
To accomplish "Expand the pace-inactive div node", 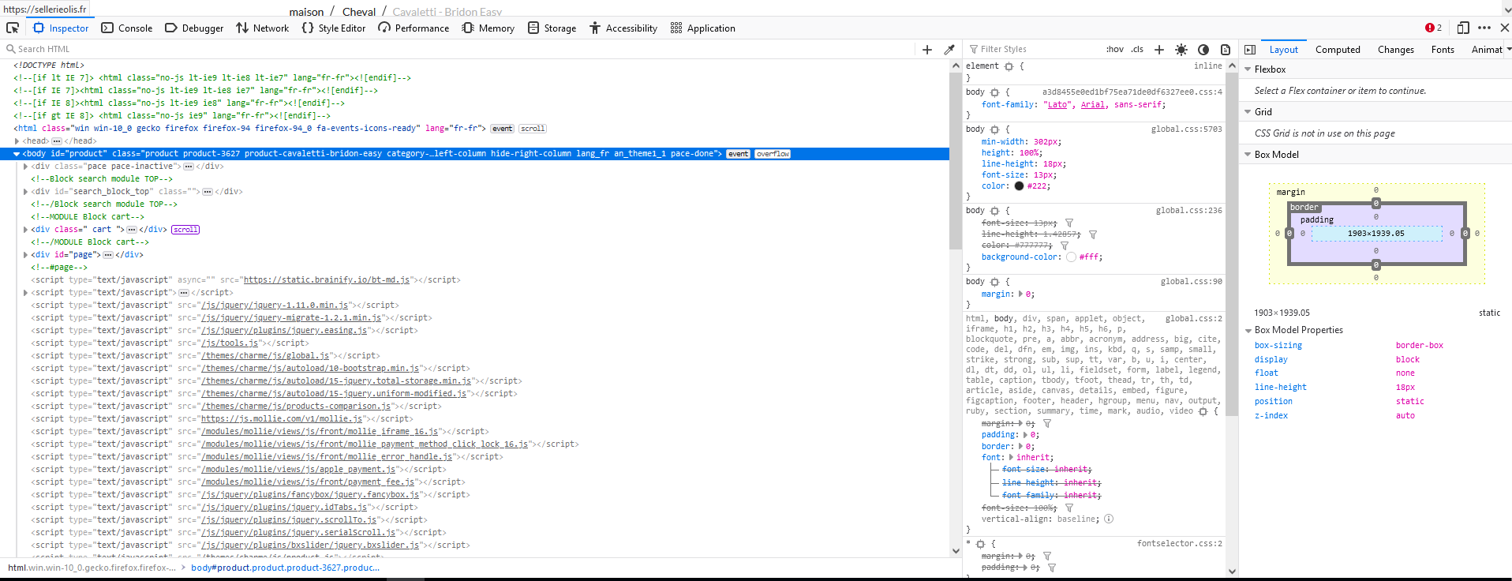I will (25, 167).
